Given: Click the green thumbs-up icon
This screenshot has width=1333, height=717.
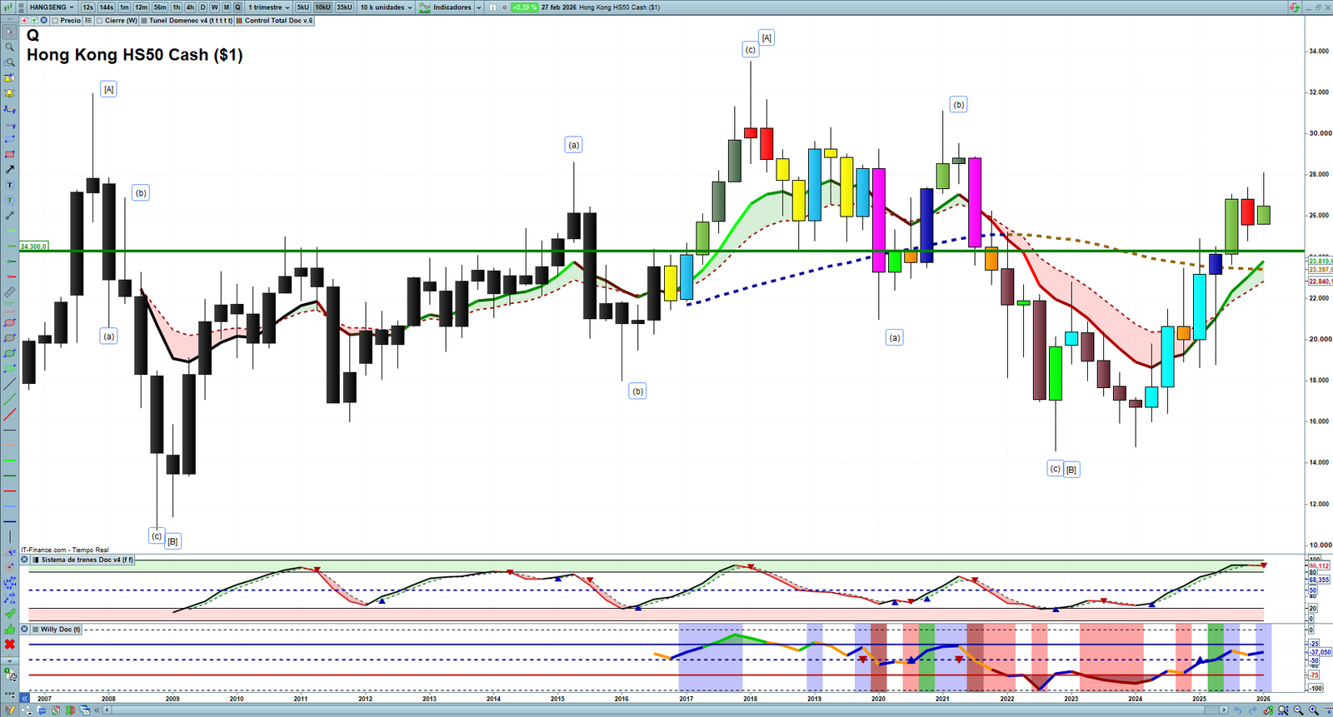Looking at the screenshot, I should tap(9, 629).
